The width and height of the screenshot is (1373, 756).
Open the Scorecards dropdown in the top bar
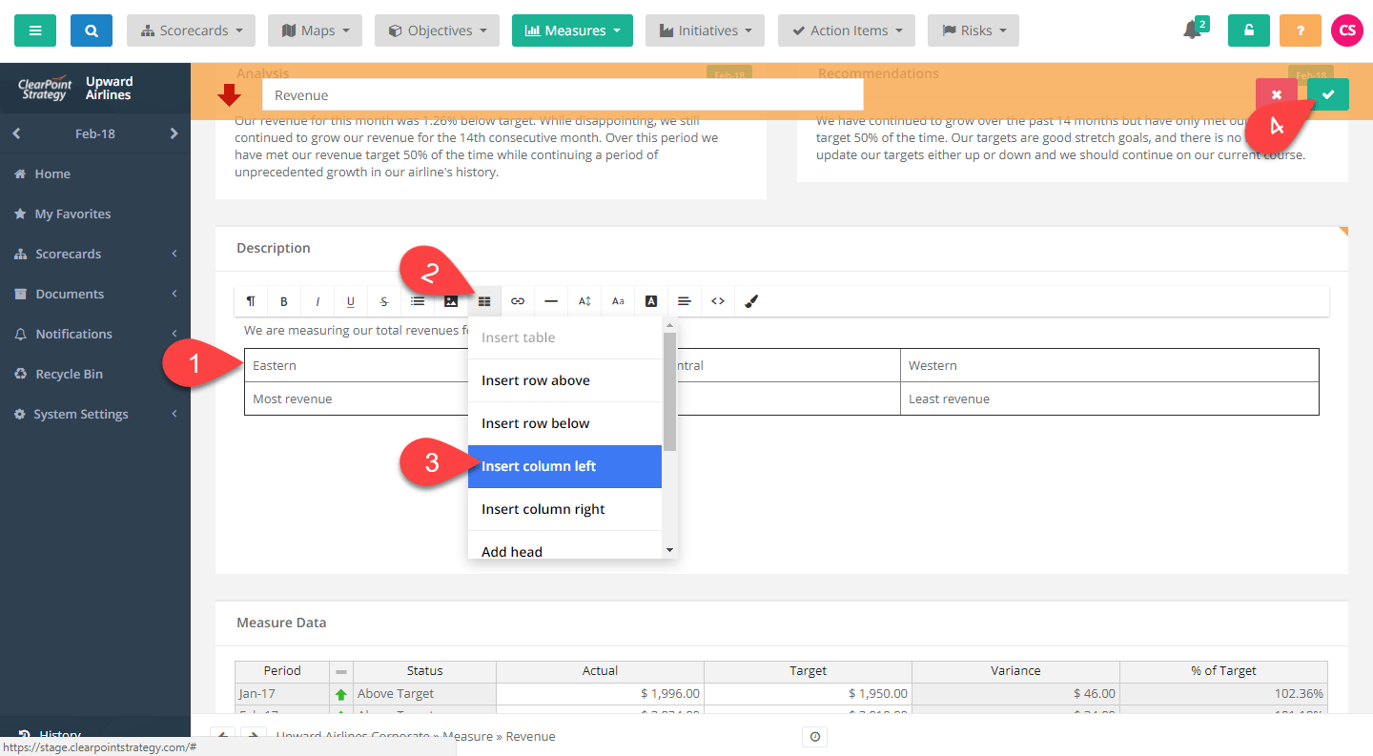point(191,30)
